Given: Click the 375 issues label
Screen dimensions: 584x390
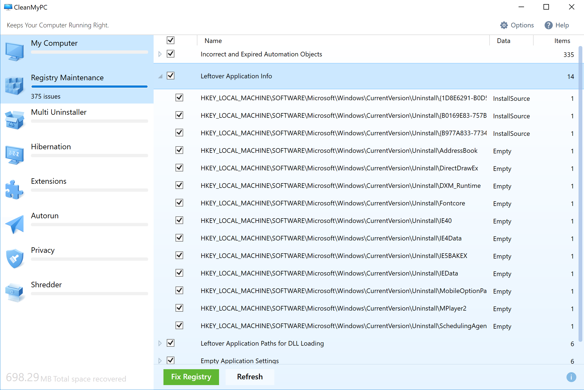Looking at the screenshot, I should 46,96.
